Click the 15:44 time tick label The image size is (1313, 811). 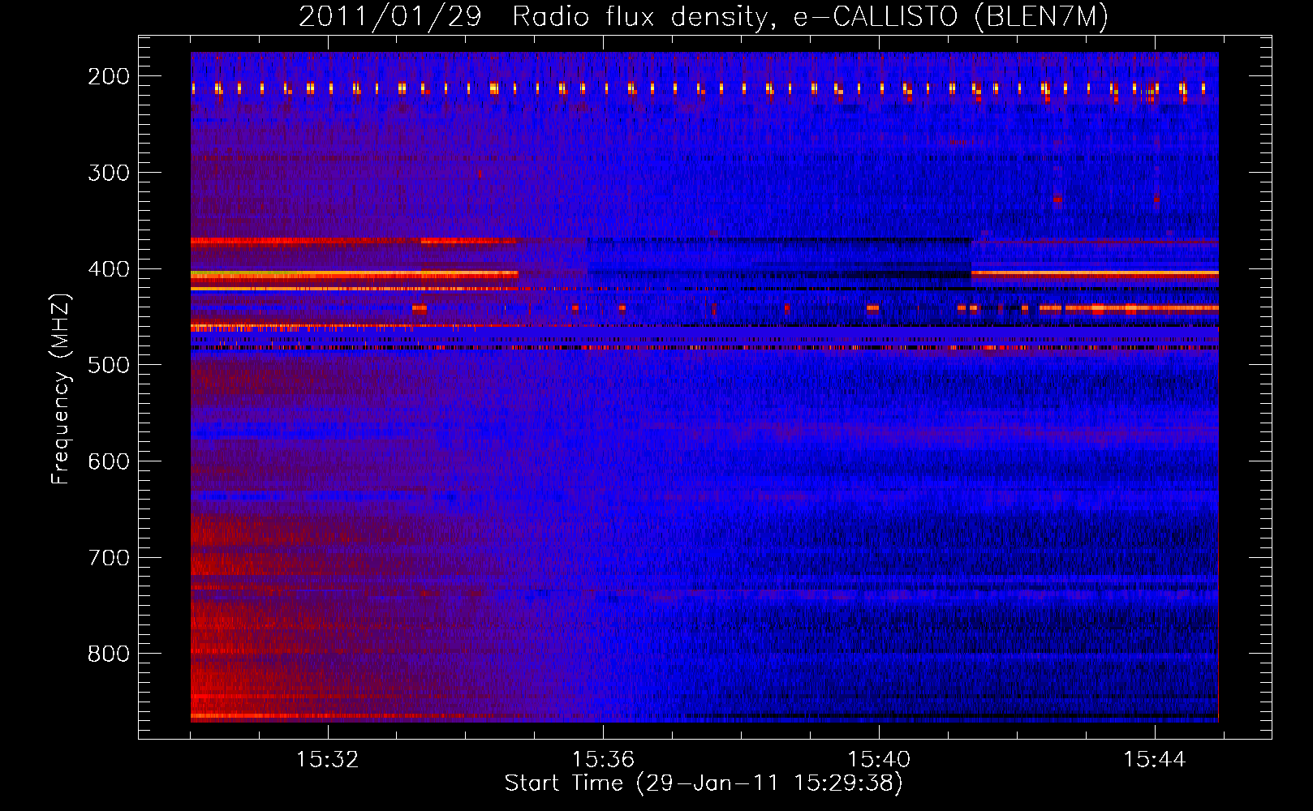(1154, 760)
